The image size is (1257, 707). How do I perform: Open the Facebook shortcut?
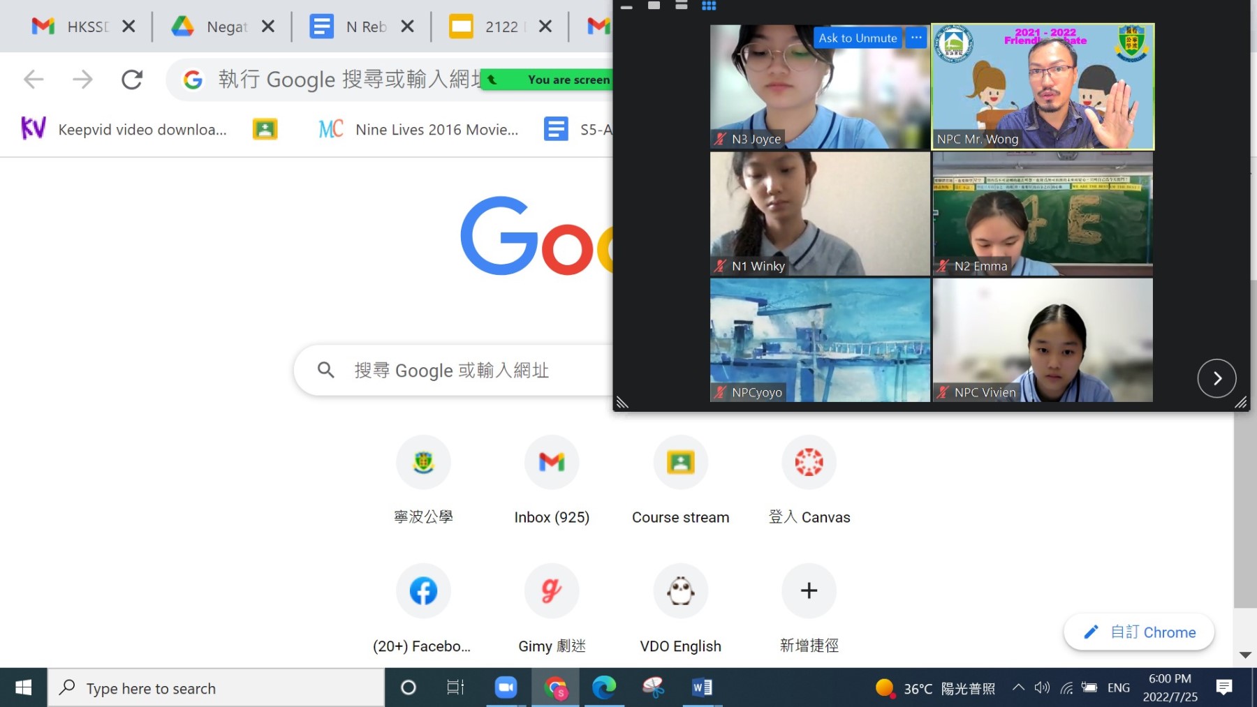pyautogui.click(x=422, y=609)
